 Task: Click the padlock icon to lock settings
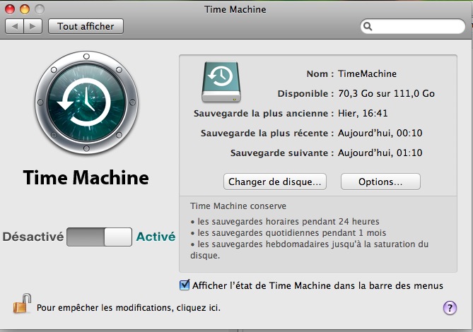23,306
